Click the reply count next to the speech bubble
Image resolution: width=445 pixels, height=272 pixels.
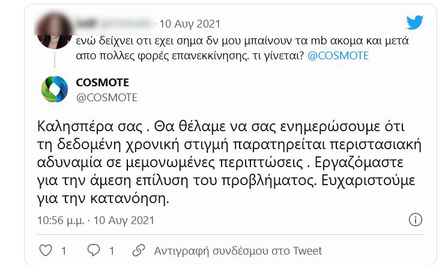point(112,250)
